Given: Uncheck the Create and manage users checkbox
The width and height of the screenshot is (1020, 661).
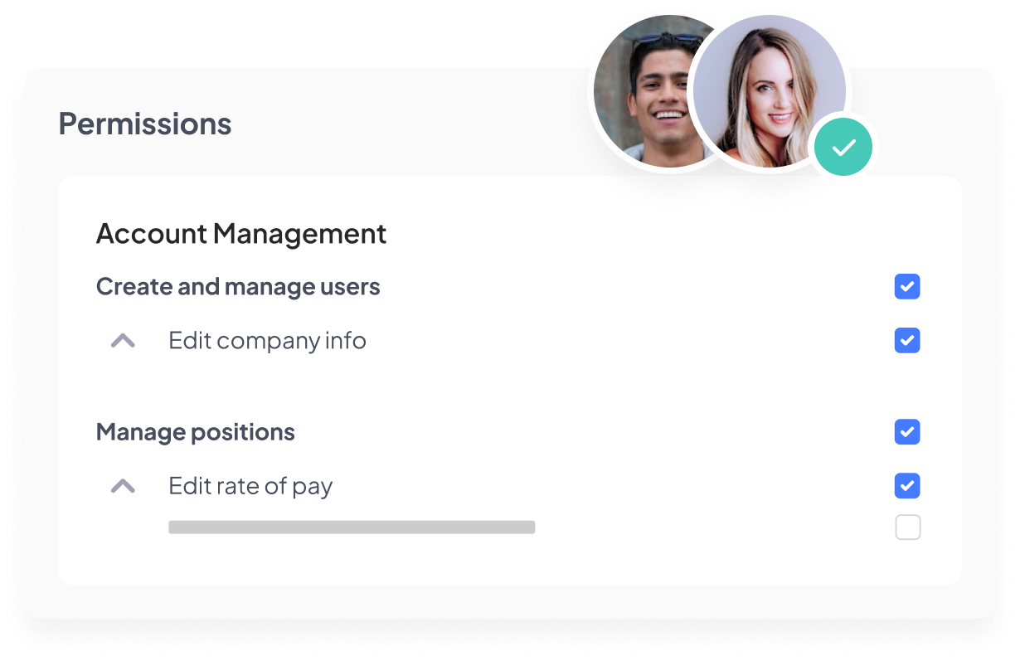Looking at the screenshot, I should pyautogui.click(x=907, y=287).
